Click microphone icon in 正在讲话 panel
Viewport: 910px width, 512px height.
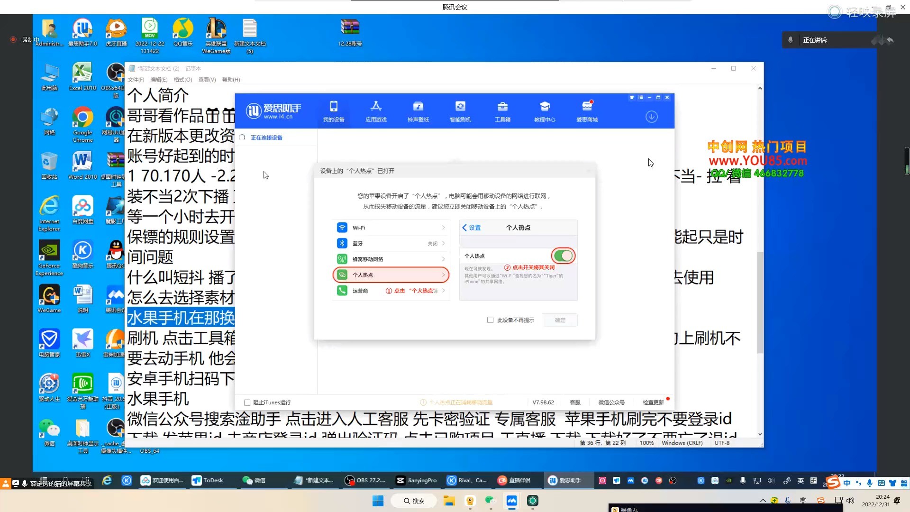click(791, 40)
